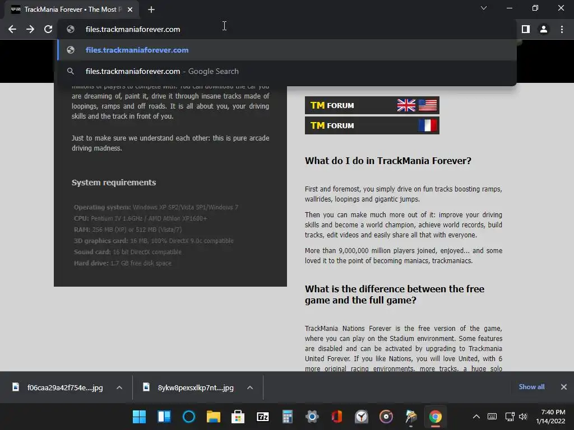Open Microsoft Store from the taskbar
This screenshot has height=430, width=574.
click(x=238, y=417)
